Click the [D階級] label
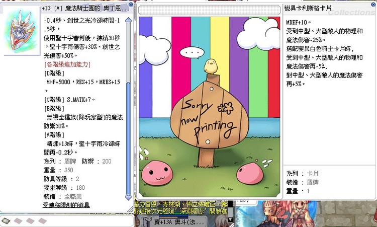The image size is (377, 227). [54, 73]
